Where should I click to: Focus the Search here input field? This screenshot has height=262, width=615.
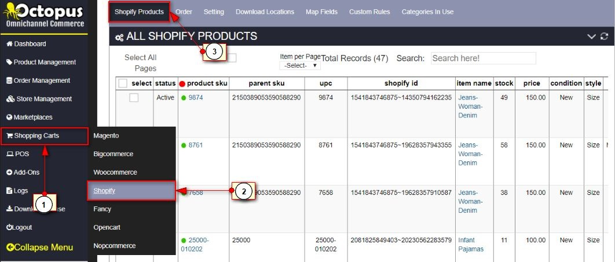pos(483,58)
